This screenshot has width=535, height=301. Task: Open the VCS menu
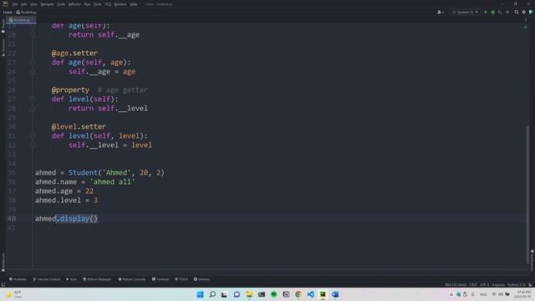click(108, 4)
